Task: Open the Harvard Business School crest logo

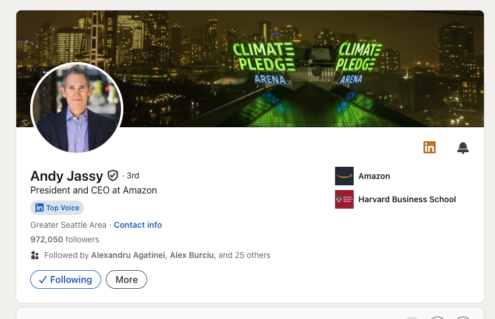Action: tap(344, 199)
